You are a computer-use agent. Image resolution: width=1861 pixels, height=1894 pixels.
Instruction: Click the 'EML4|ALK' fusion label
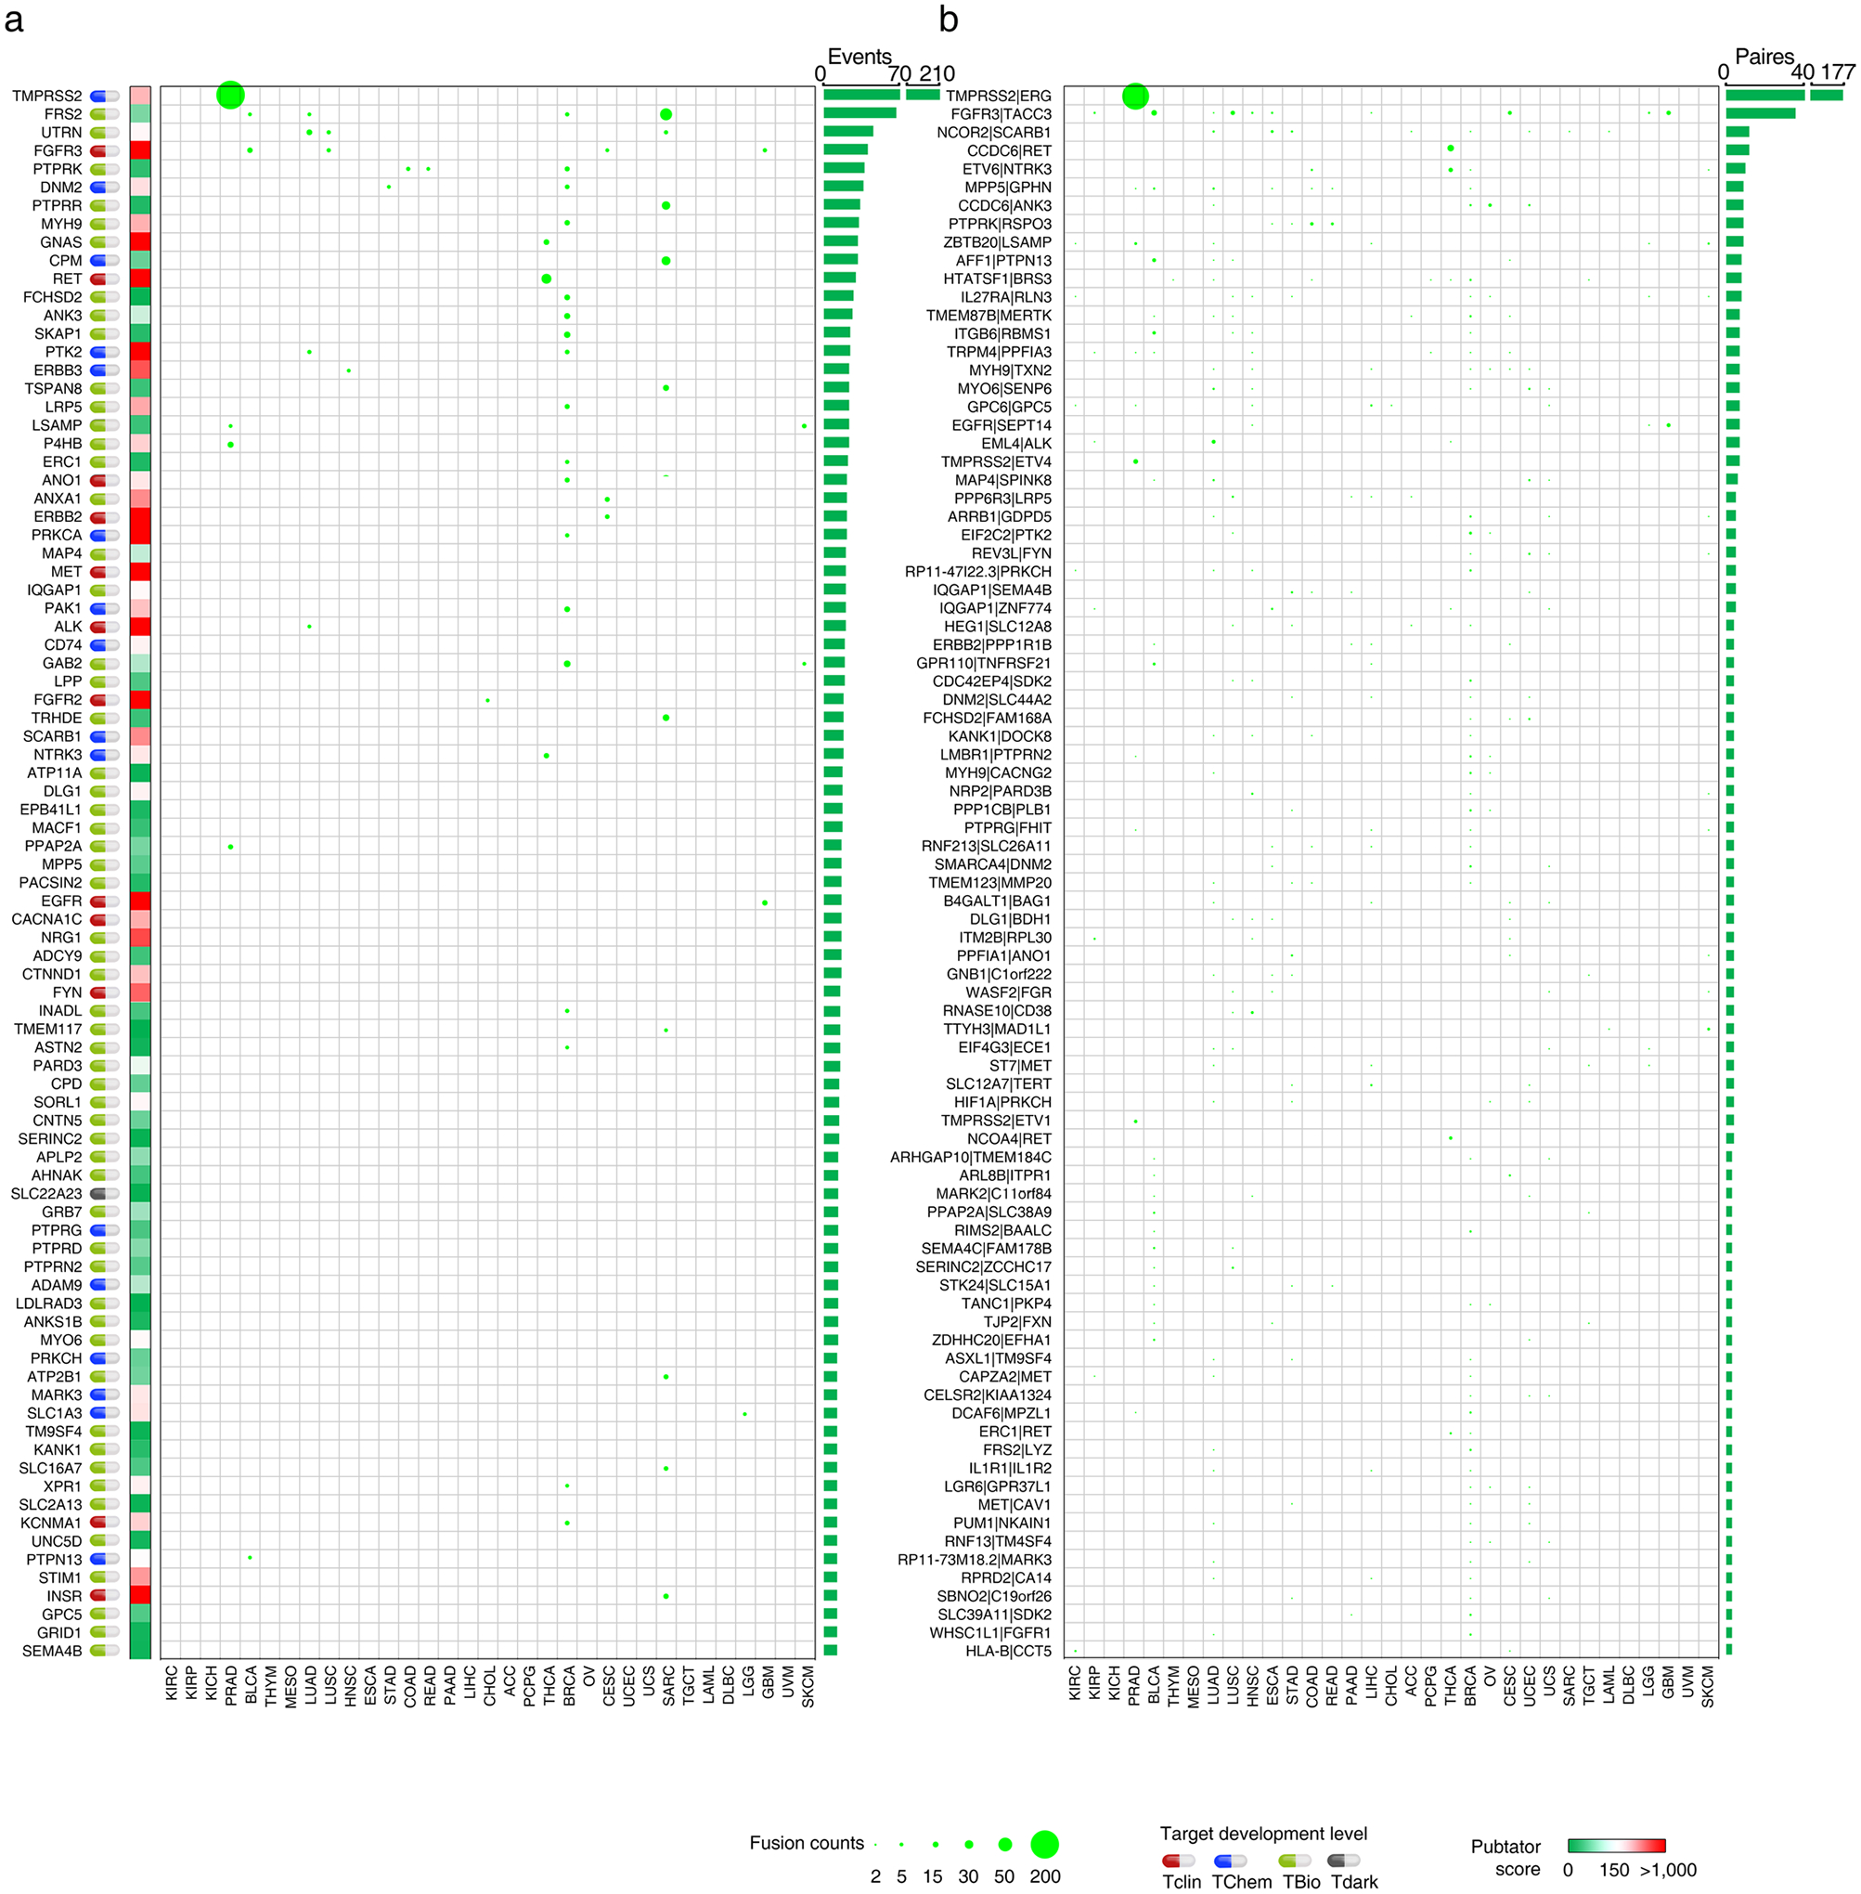(x=1016, y=444)
